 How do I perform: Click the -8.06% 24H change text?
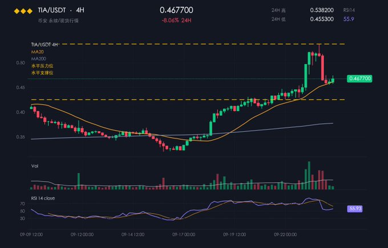point(176,21)
